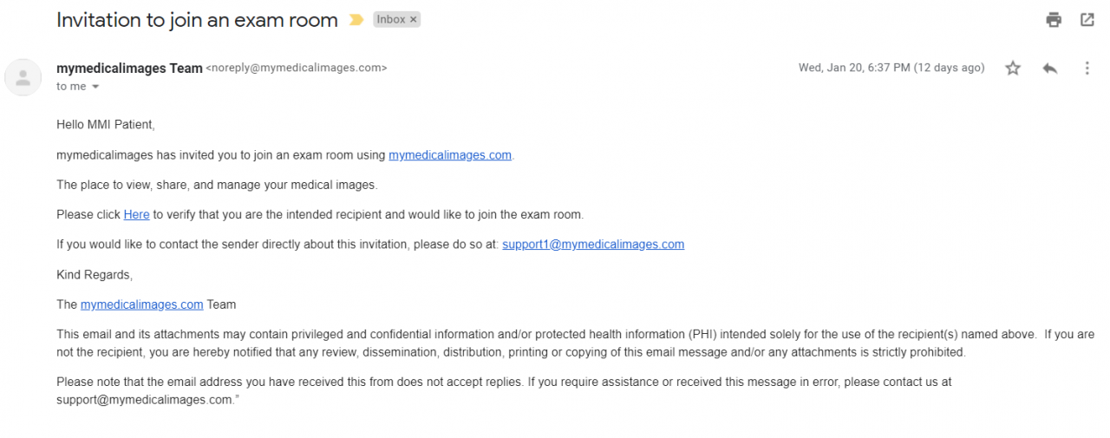Print this email with the printer icon
Viewport: 1110px width, 438px height.
(1054, 20)
